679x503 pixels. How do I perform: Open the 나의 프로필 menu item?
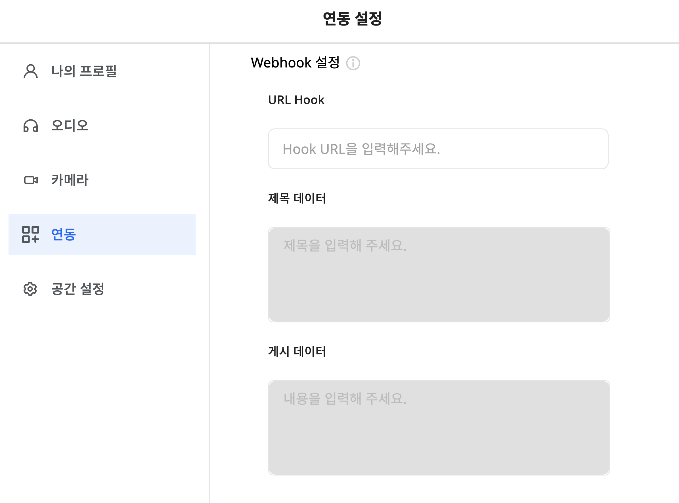[84, 71]
